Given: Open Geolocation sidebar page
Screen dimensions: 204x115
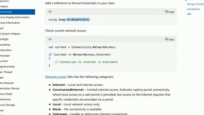Looking at the screenshot, I should (x=6, y=50).
